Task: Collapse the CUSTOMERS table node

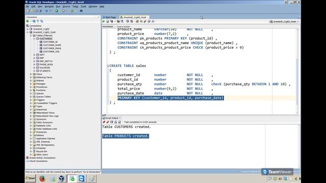Action: click(34, 39)
